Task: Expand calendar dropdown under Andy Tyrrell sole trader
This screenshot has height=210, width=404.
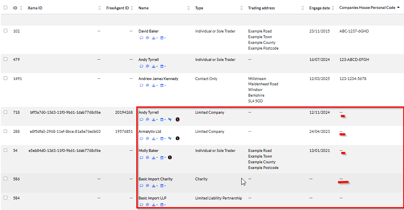Action: pyautogui.click(x=163, y=66)
